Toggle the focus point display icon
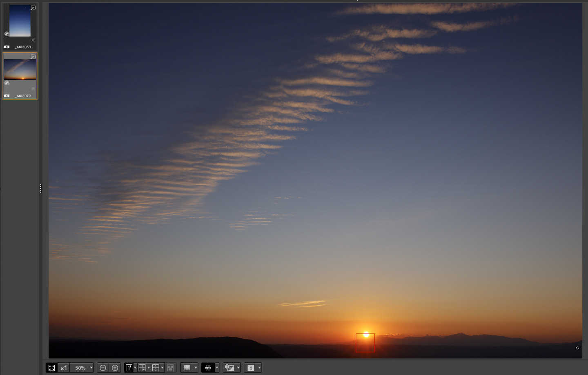The width and height of the screenshot is (588, 375). 208,368
